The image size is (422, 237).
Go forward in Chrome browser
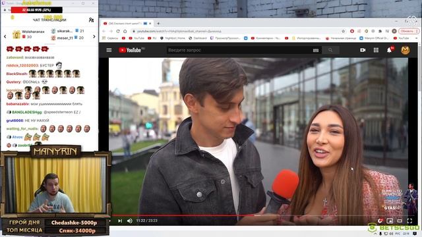point(111,31)
